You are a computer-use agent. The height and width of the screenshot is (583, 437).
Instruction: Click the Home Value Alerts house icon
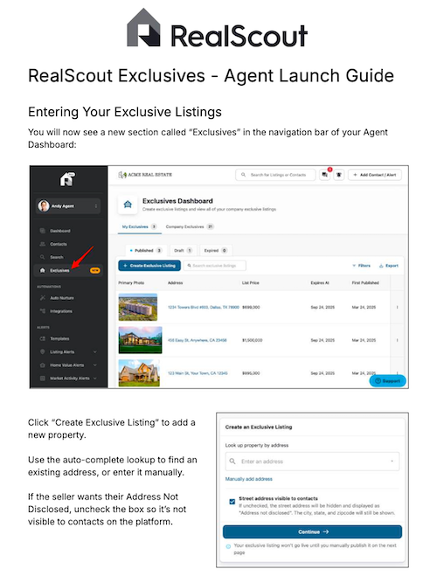tap(43, 365)
